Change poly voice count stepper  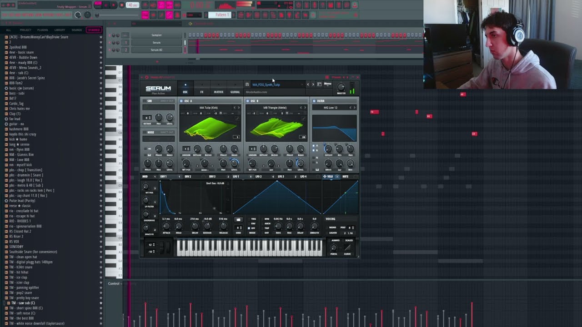(x=351, y=228)
